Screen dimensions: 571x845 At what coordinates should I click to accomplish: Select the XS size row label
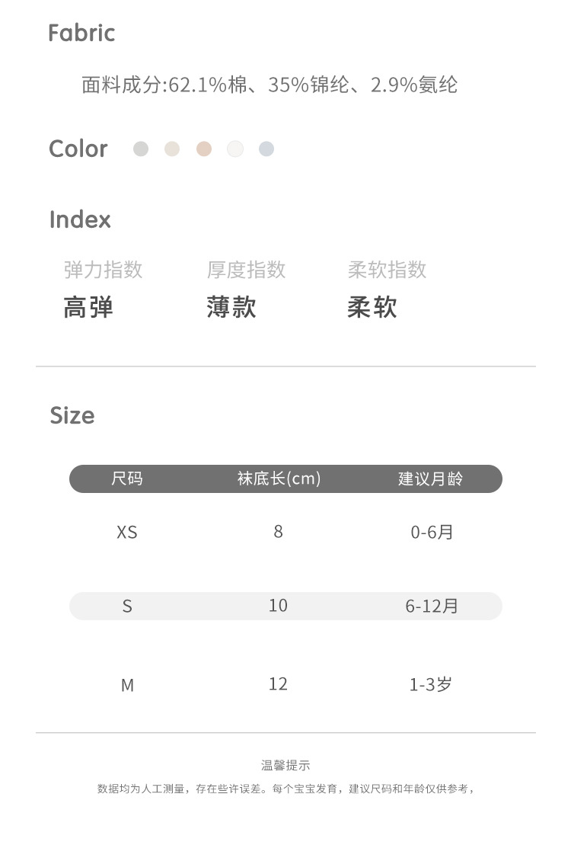point(127,532)
